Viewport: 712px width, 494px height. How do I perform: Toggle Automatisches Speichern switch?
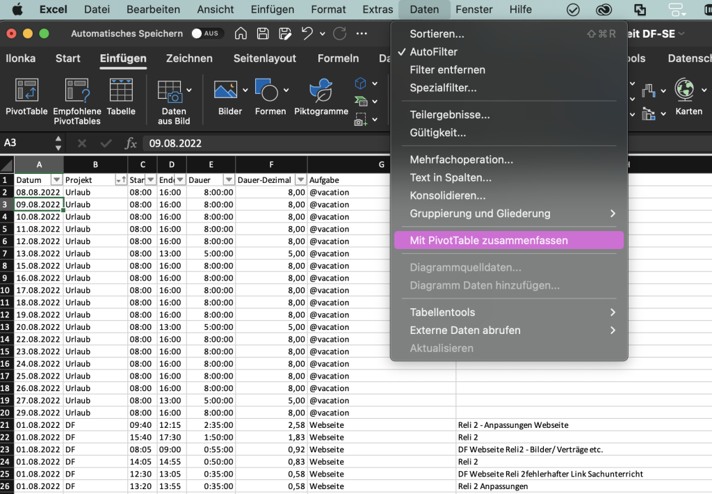click(205, 33)
